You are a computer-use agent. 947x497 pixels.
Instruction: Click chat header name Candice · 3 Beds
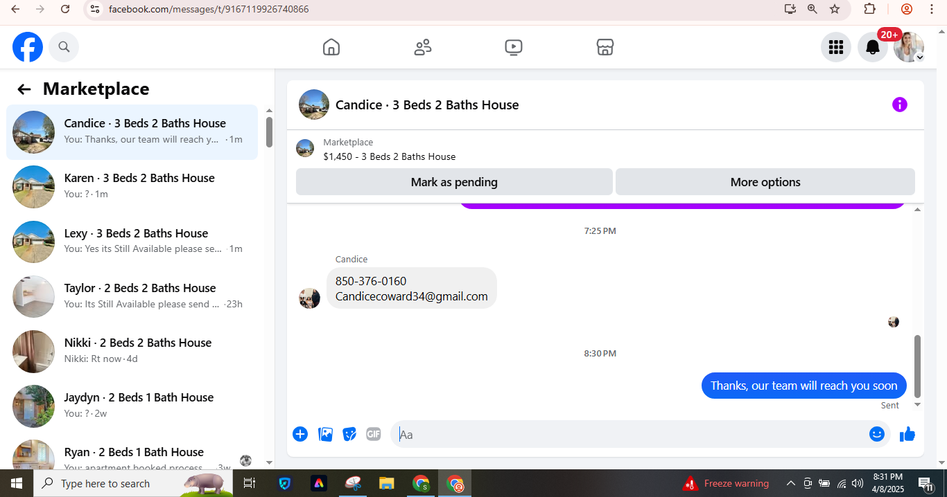tap(427, 105)
